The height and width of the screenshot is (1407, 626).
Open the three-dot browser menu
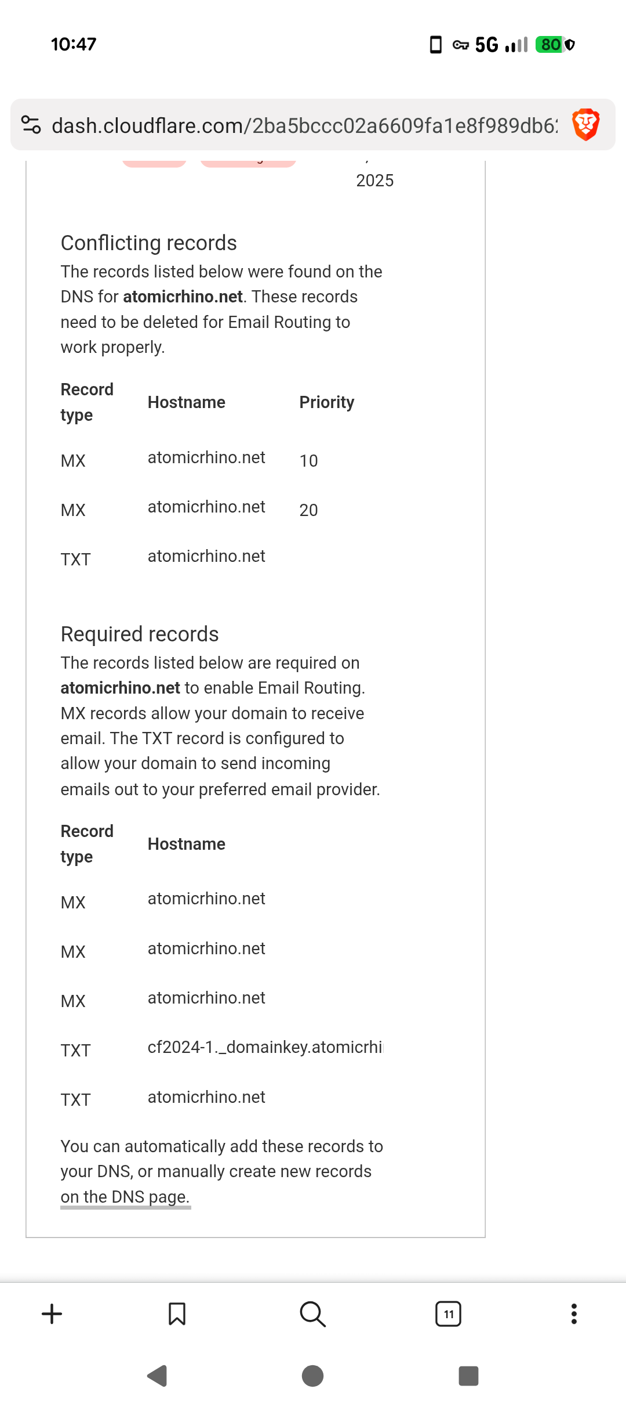pos(574,1314)
